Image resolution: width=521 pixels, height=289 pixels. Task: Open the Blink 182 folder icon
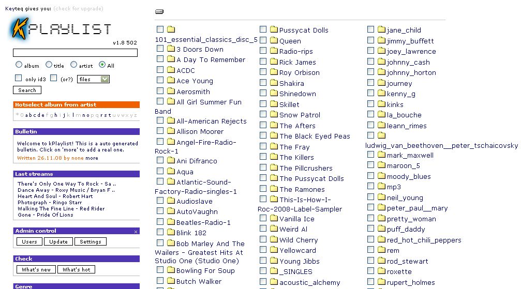171,232
